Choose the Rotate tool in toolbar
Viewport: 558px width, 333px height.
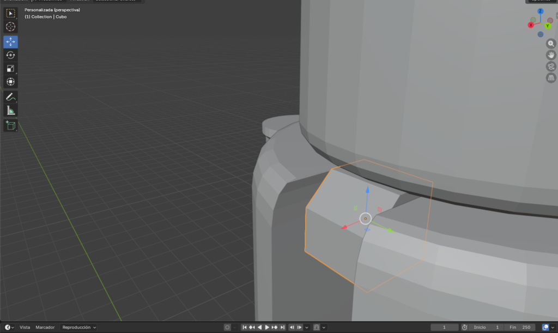coord(10,55)
